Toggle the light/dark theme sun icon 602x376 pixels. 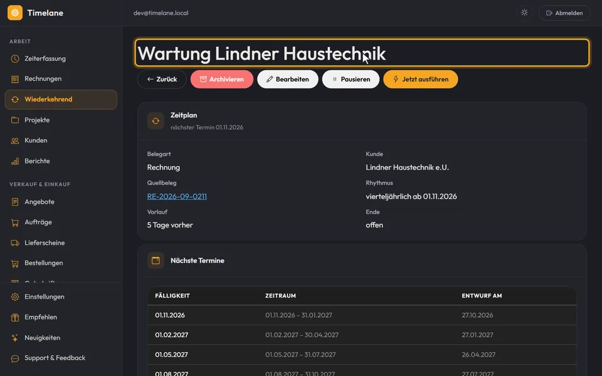tap(524, 13)
